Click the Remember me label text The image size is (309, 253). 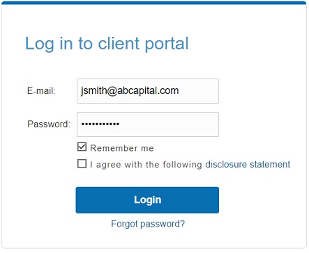[x=122, y=148]
